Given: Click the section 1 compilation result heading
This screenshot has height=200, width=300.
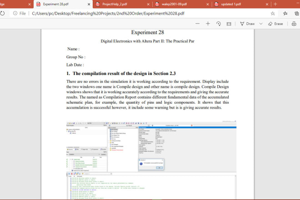Looking at the screenshot, I should point(121,74).
